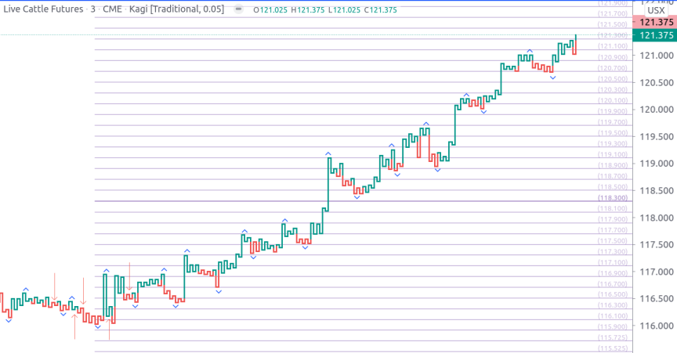Click the 120.000 price axis label

[x=657, y=109]
